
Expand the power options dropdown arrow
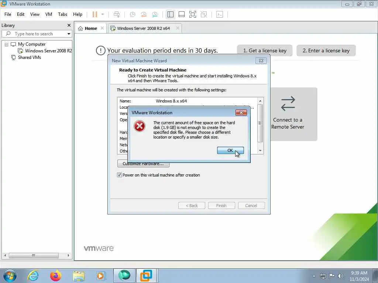[x=103, y=14]
